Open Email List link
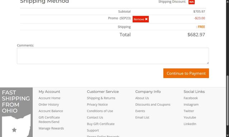 click(x=142, y=117)
